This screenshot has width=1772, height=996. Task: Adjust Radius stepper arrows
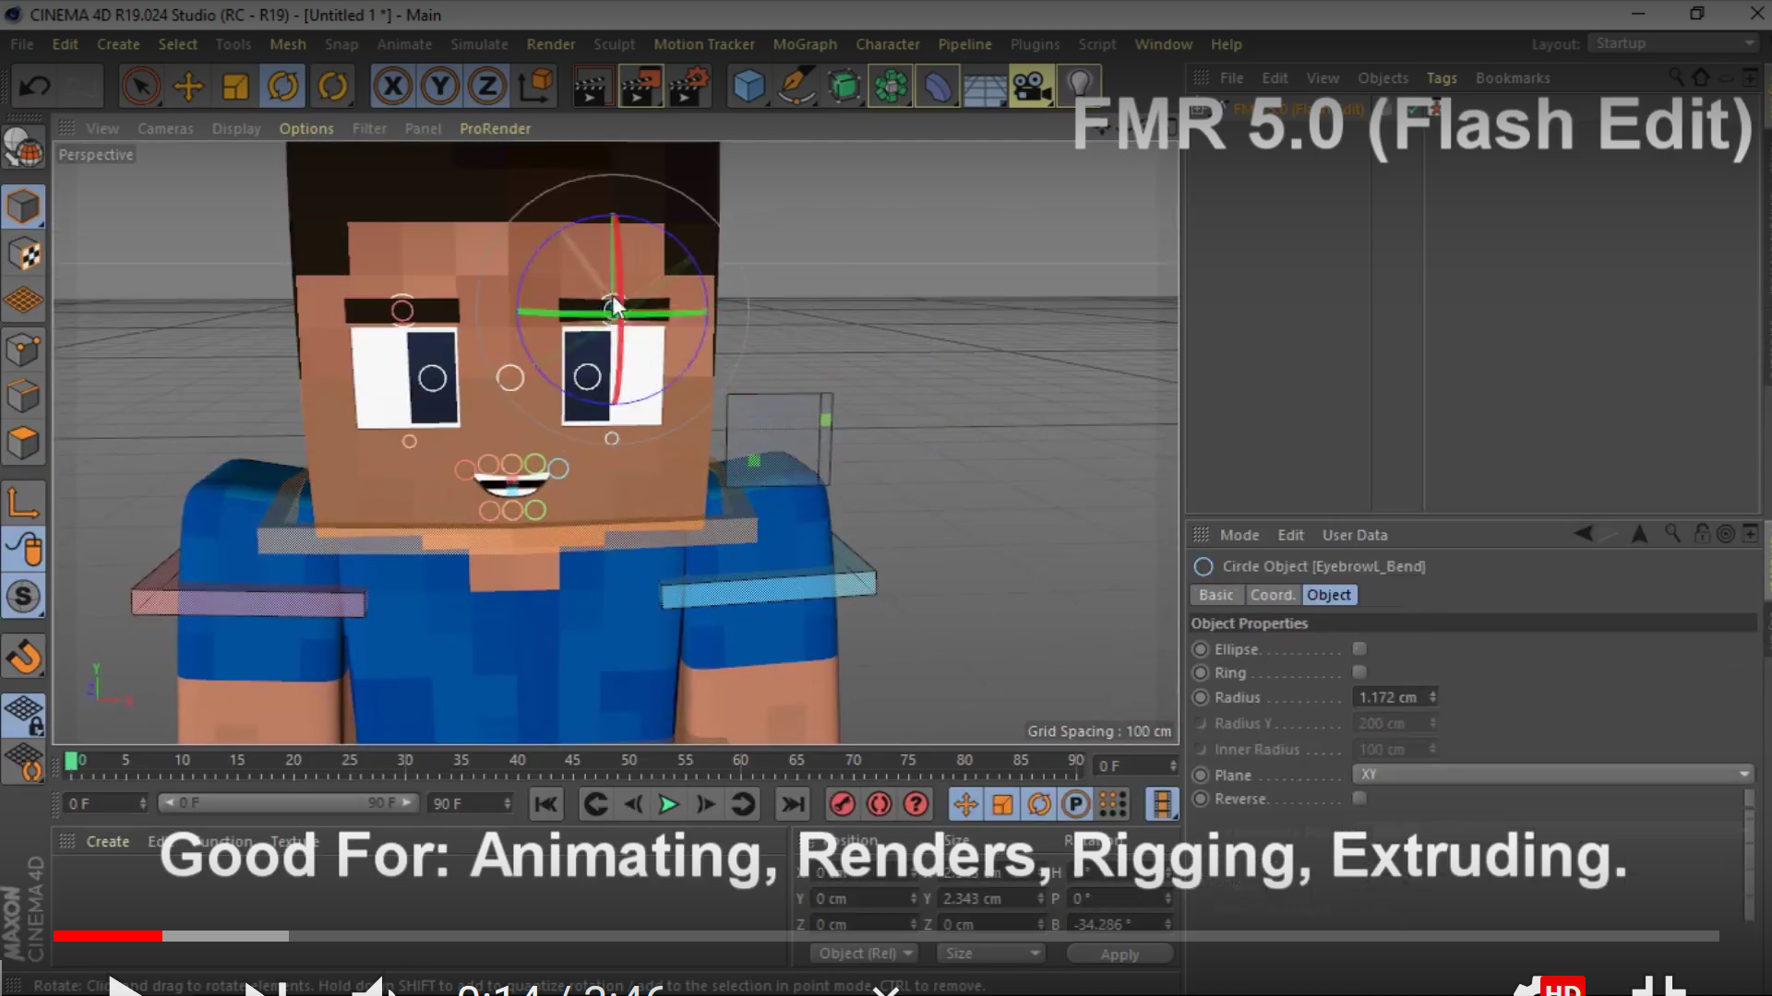[x=1432, y=698]
